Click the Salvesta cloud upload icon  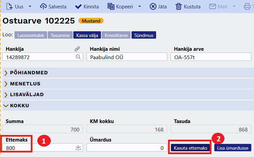(x=43, y=7)
